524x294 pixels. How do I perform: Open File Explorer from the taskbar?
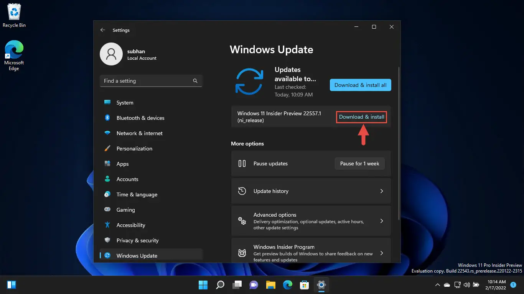coord(271,285)
